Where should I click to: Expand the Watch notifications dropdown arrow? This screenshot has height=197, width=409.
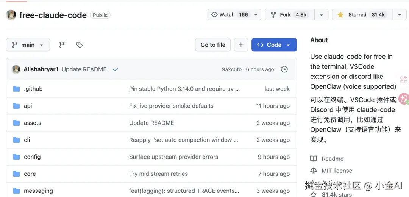(x=256, y=15)
